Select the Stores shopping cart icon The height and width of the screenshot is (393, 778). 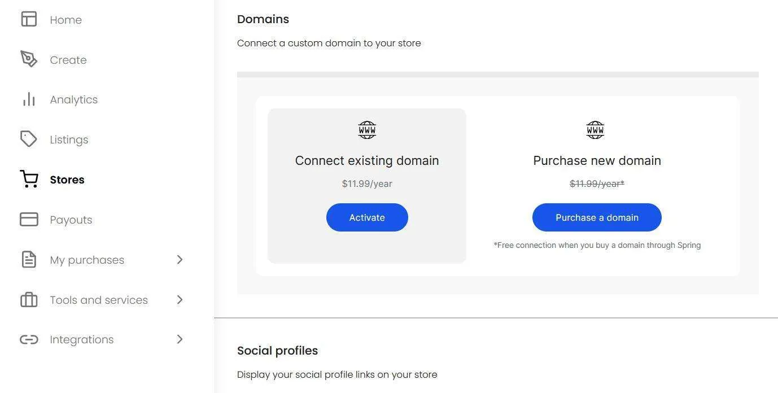tap(29, 179)
